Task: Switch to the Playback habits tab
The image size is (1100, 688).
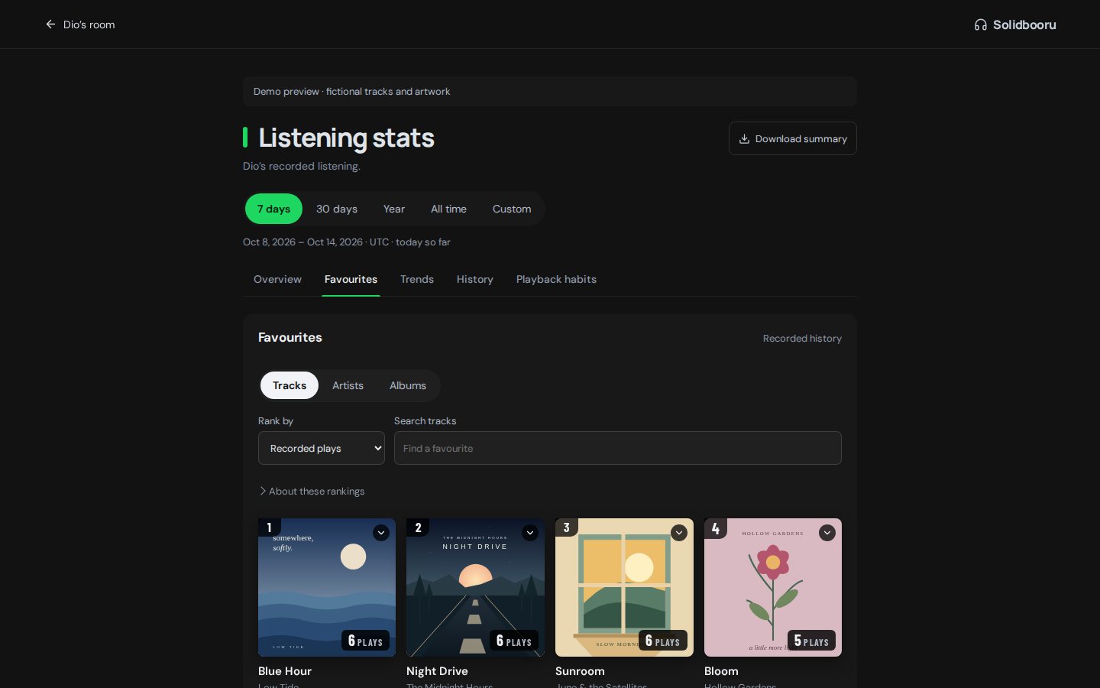Action: (x=556, y=280)
